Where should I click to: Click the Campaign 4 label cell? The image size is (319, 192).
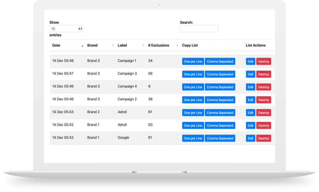coord(127,86)
